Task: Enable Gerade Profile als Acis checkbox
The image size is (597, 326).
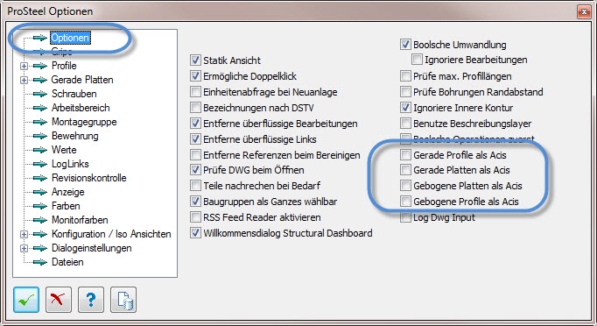Action: (x=405, y=155)
